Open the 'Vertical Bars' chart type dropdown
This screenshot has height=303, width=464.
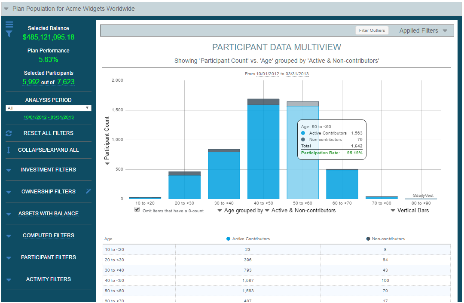point(393,210)
